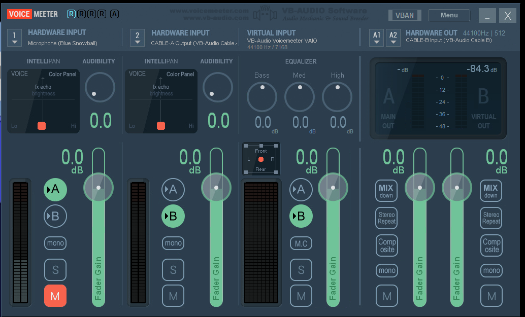This screenshot has width=525, height=317.
Task: Toggle bus B routing on Hardware Input 1
Action: [x=55, y=216]
